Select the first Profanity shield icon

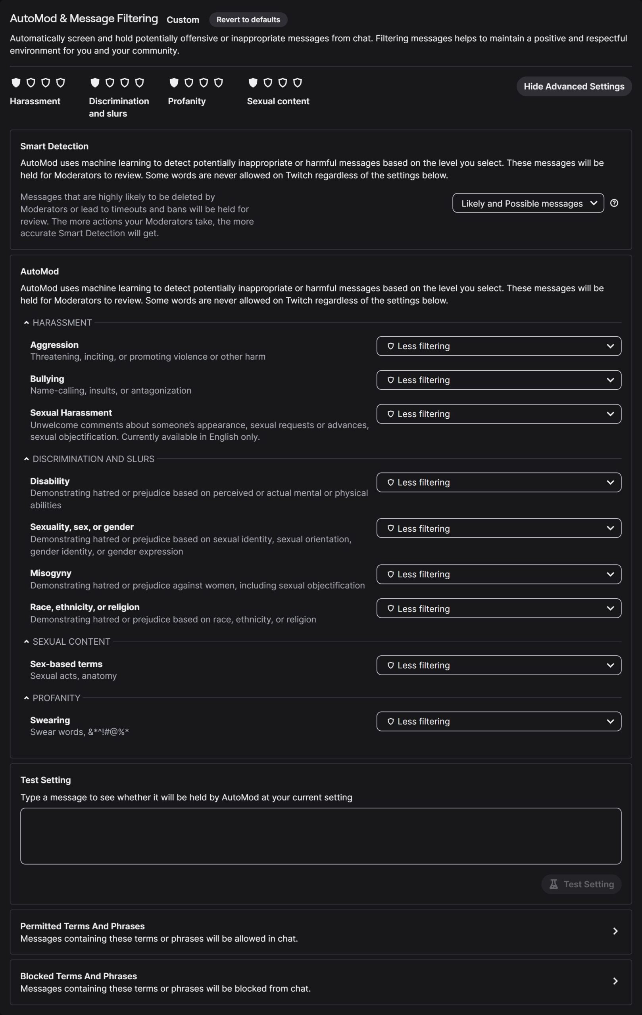(174, 82)
